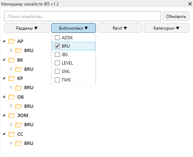Enable the ADSK library checkbox

(57, 37)
